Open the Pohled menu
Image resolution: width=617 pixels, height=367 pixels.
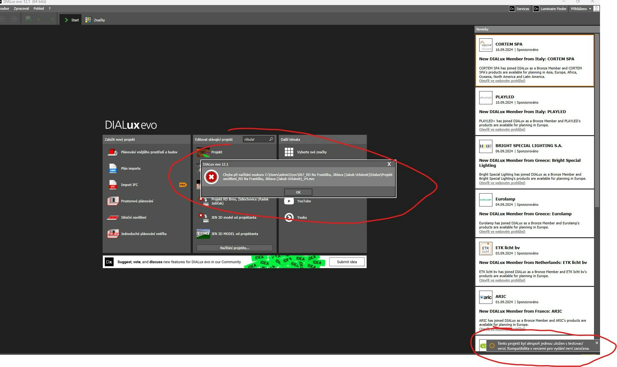(x=39, y=8)
